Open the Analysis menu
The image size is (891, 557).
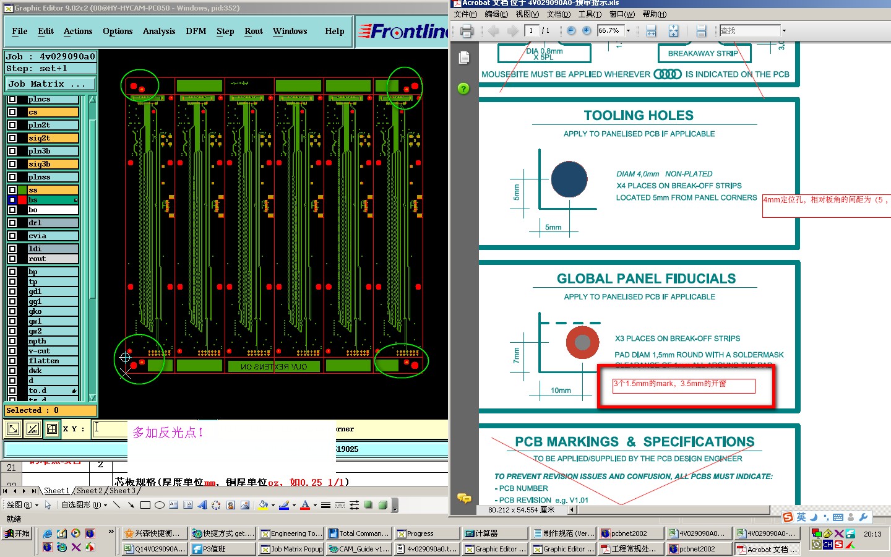(159, 31)
